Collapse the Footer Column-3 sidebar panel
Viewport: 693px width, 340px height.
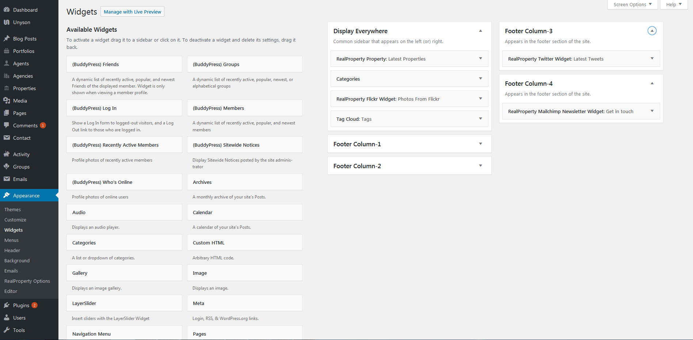652,31
